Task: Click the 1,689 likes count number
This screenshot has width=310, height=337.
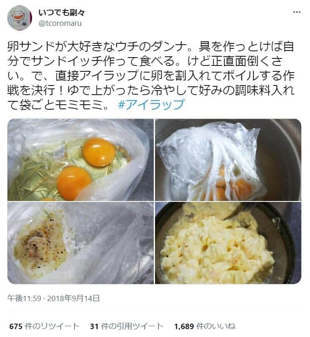Action: point(184,327)
